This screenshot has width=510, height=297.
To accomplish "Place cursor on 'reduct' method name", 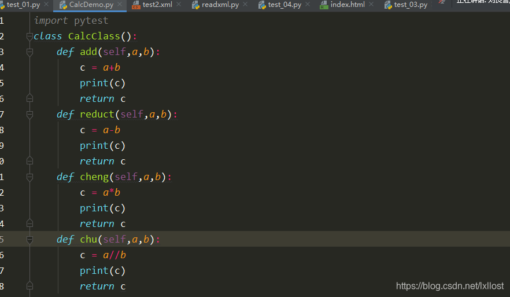I will (97, 114).
